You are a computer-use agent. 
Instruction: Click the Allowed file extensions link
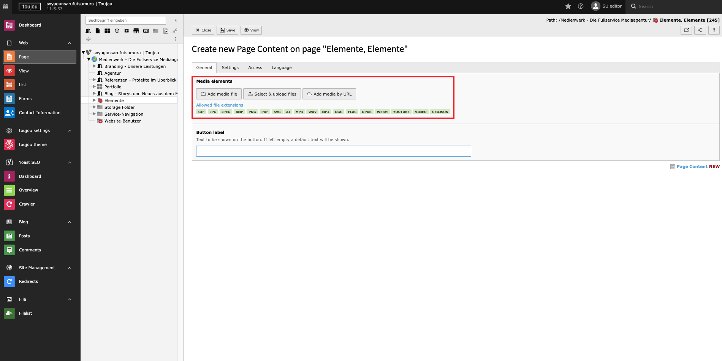[x=220, y=105]
